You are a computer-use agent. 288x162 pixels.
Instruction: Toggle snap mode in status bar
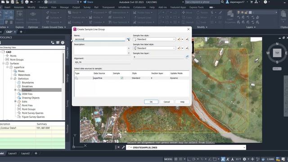pos(180,159)
